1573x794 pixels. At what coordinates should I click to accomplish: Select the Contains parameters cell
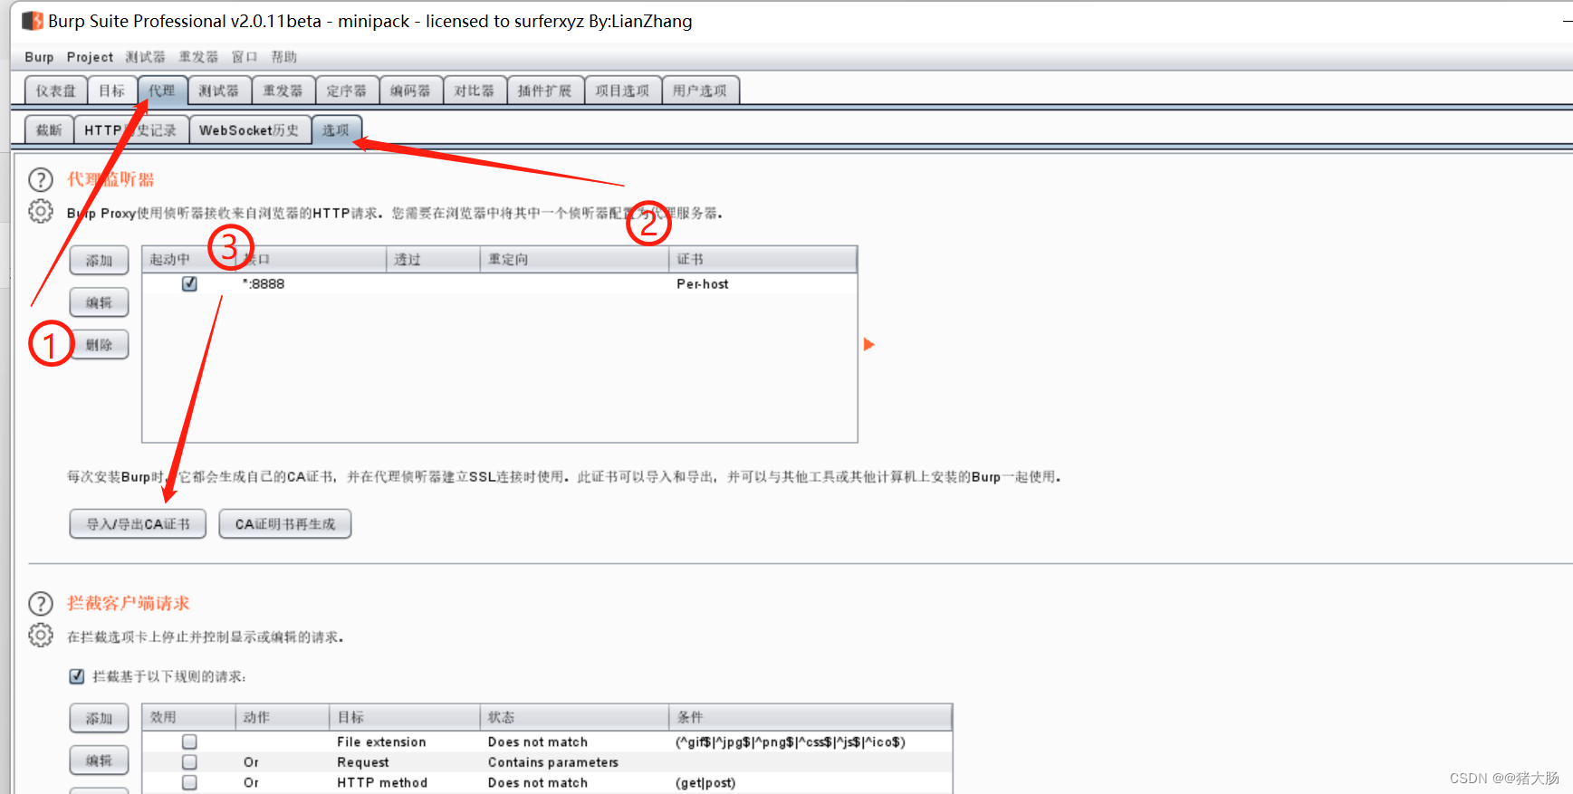(553, 762)
